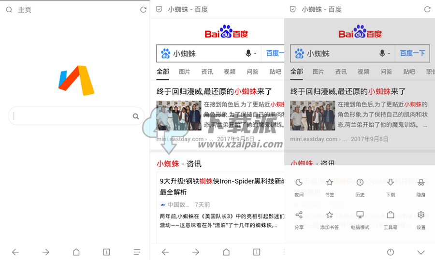The width and height of the screenshot is (435, 260).
Task: Open 历史 history from the menu
Action: (x=360, y=188)
